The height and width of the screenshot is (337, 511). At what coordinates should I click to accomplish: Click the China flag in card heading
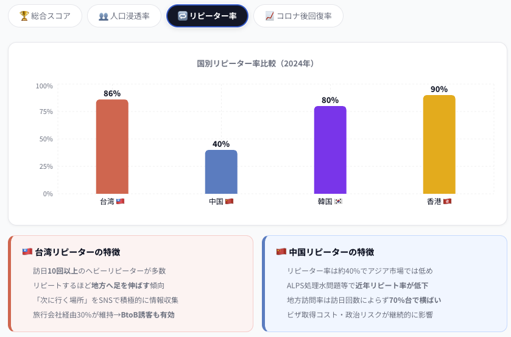pyautogui.click(x=281, y=252)
